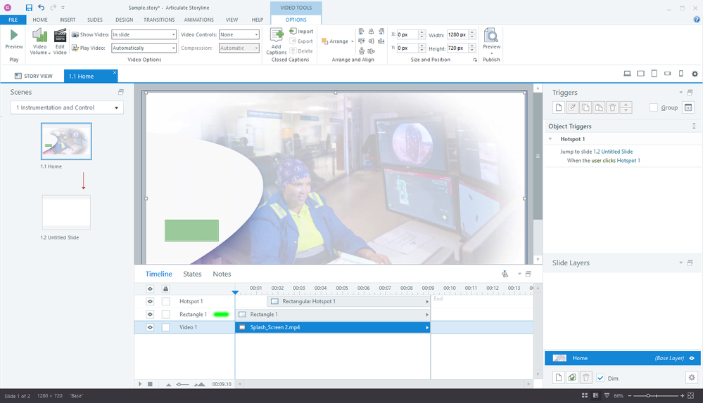Open the Transitions ribbon tab

(159, 20)
